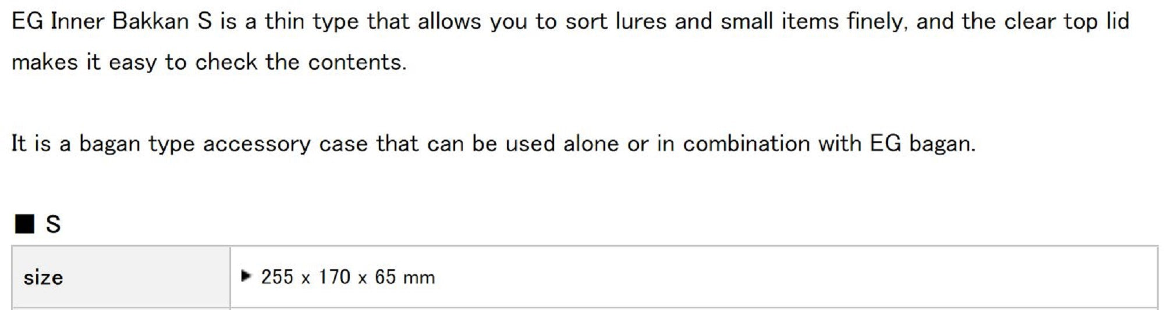1164x310 pixels.
Task: Click the "255 x 170 x 65 mm" value
Action: 347,277
